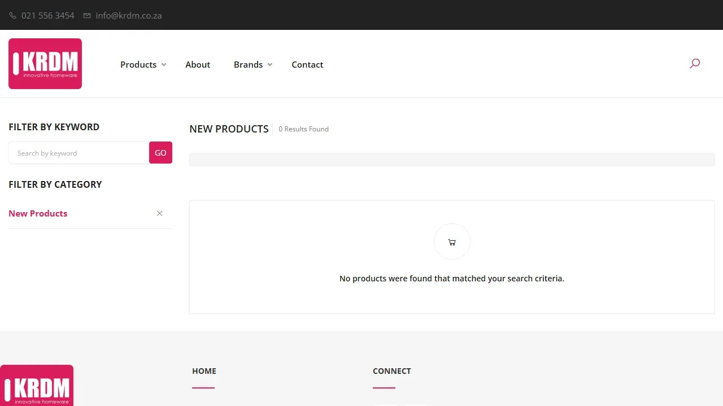723x406 pixels.
Task: Go to the Contact page
Action: (x=307, y=64)
